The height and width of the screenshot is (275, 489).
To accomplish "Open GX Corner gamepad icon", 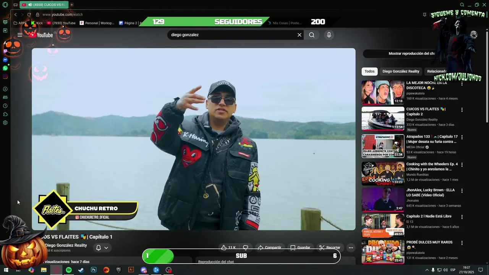I will tap(15, 5).
